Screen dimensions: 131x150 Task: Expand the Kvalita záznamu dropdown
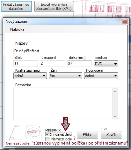tap(30, 76)
